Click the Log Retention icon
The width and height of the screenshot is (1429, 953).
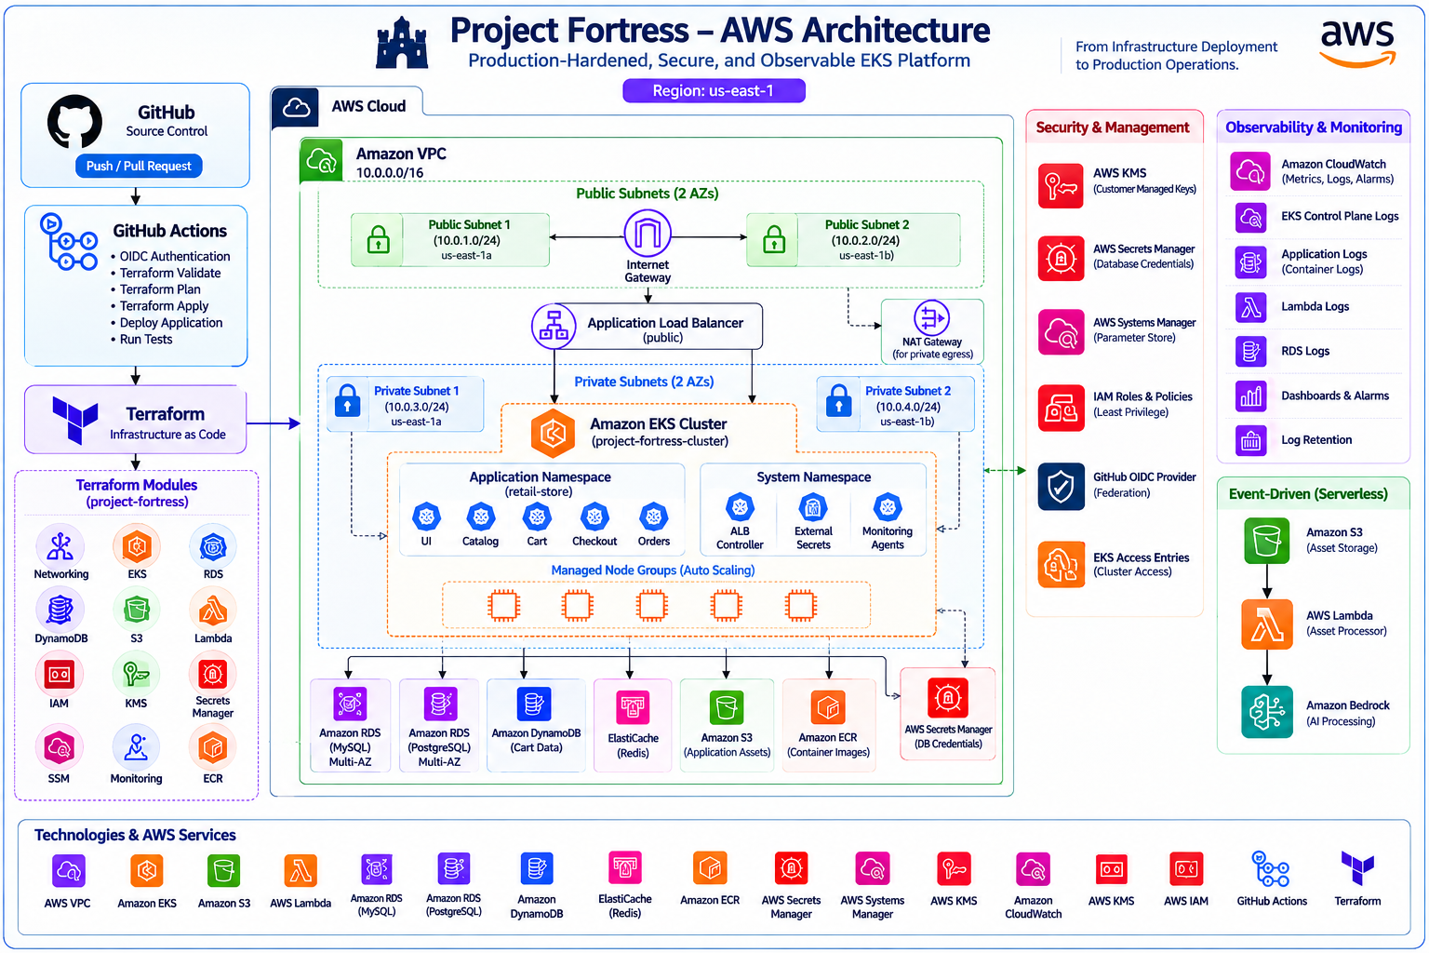[x=1250, y=440]
